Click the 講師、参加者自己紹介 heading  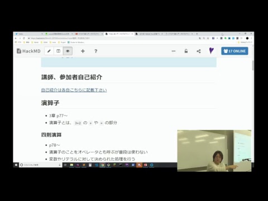point(71,77)
